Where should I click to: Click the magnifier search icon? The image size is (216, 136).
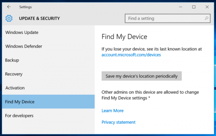pyautogui.click(x=206, y=18)
